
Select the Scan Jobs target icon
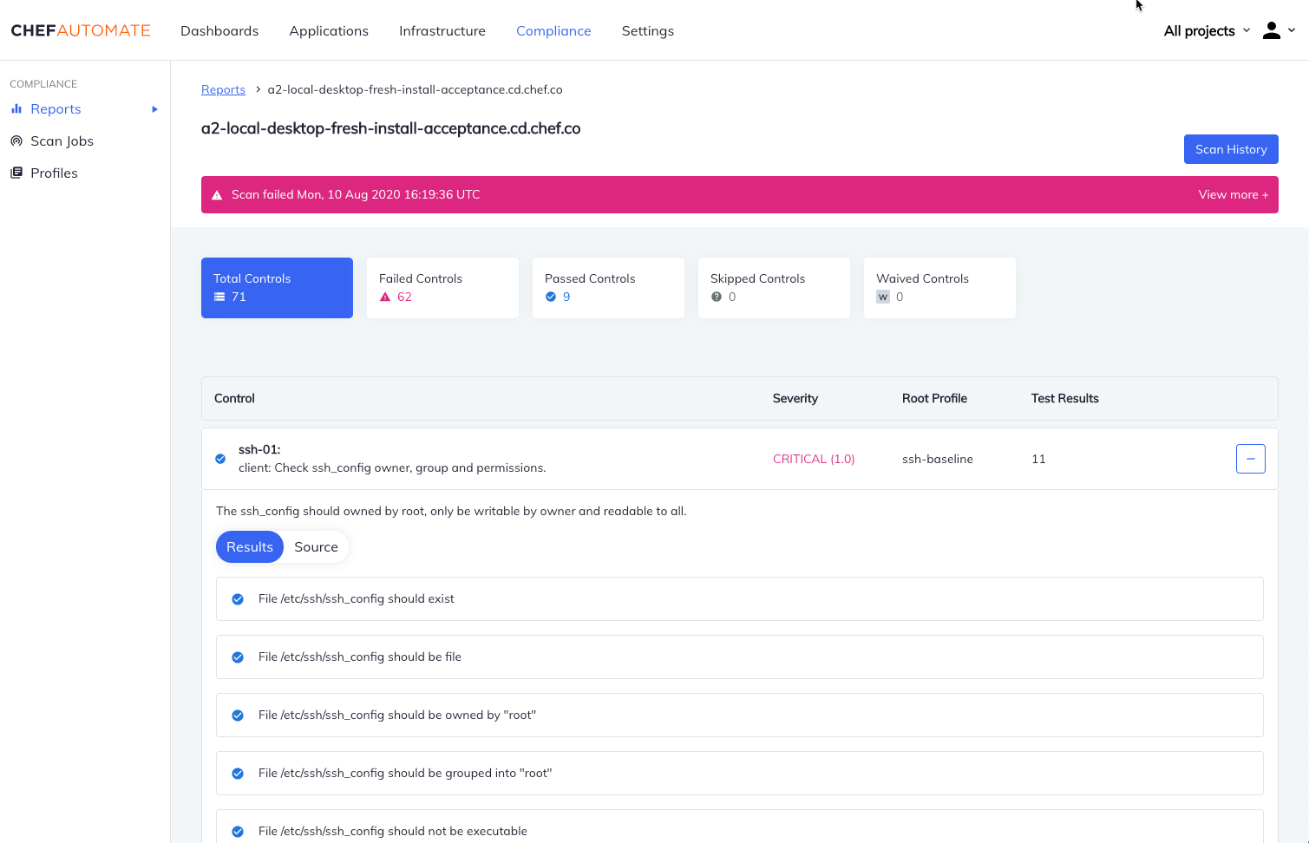(x=16, y=140)
